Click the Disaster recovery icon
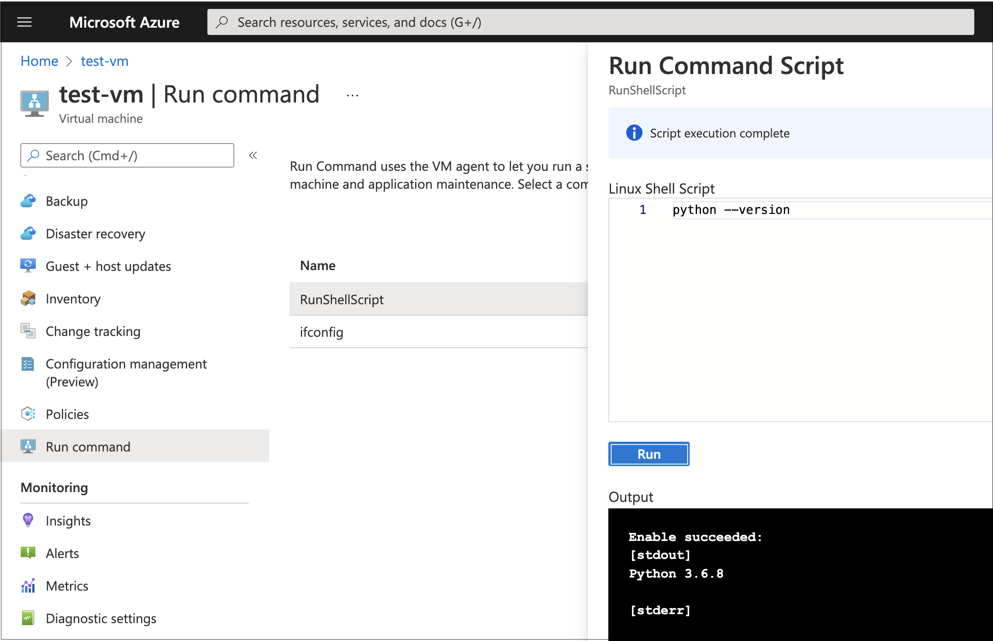993x641 pixels. click(x=28, y=233)
